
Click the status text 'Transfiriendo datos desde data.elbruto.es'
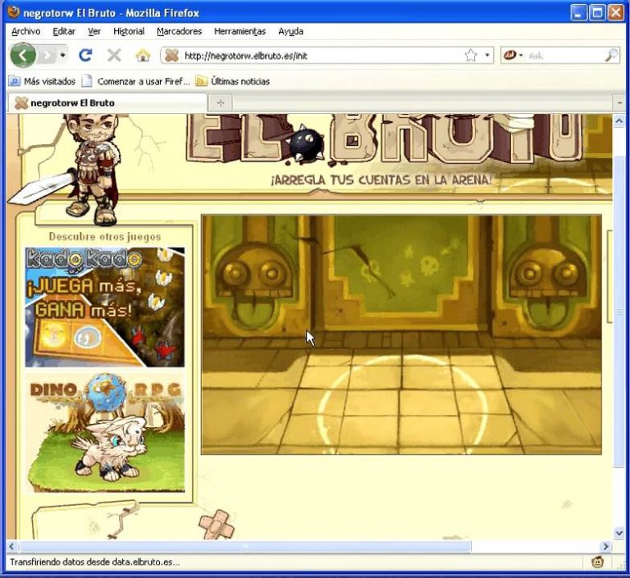pos(95,562)
